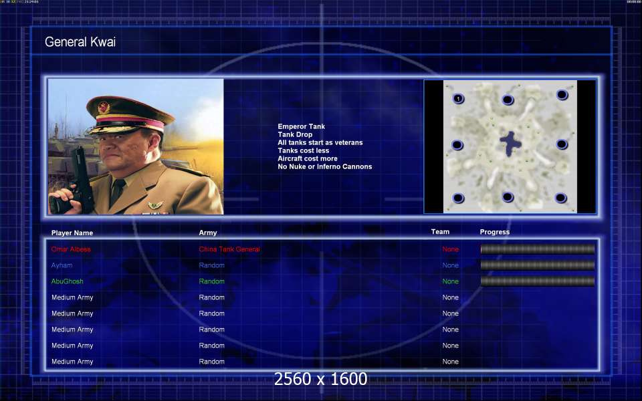The width and height of the screenshot is (642, 401).
Task: Click Ayham's Random army entry
Action: pyautogui.click(x=212, y=265)
